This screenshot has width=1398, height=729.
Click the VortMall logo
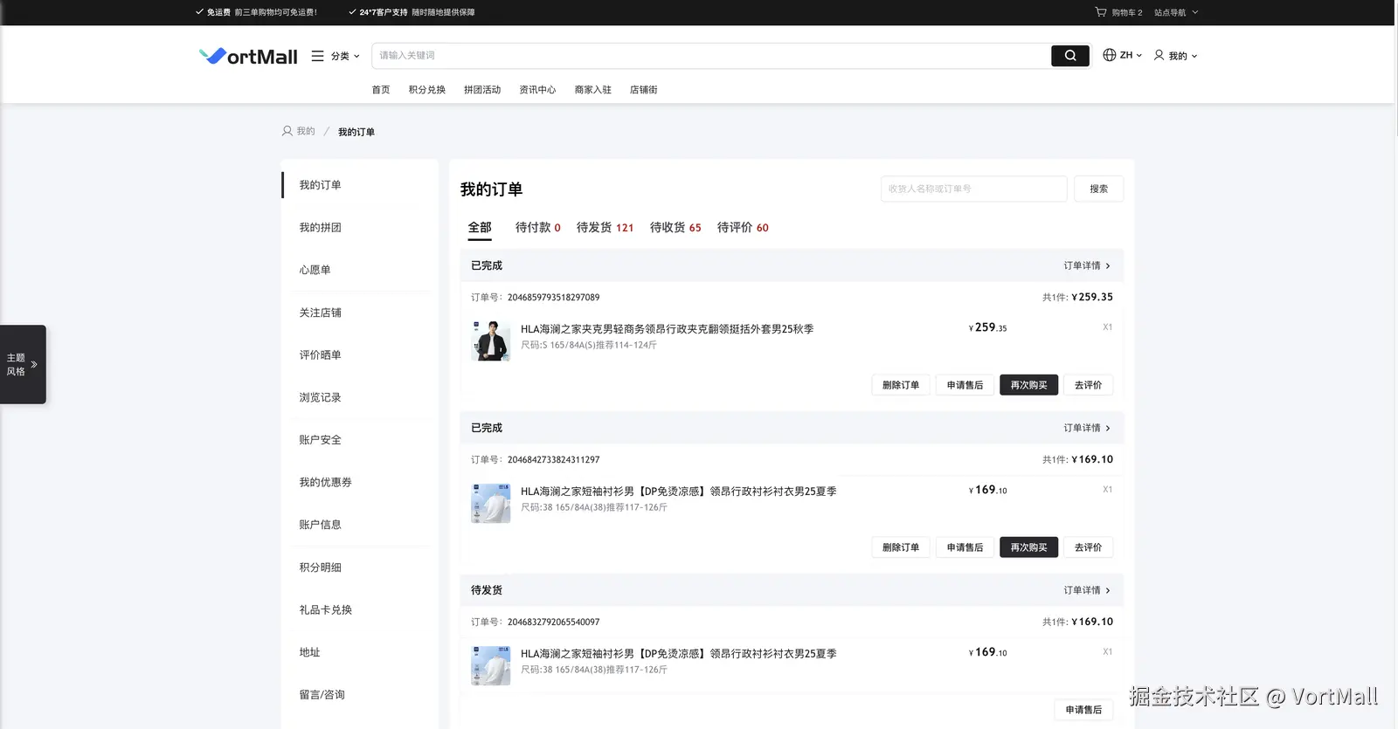(x=248, y=56)
